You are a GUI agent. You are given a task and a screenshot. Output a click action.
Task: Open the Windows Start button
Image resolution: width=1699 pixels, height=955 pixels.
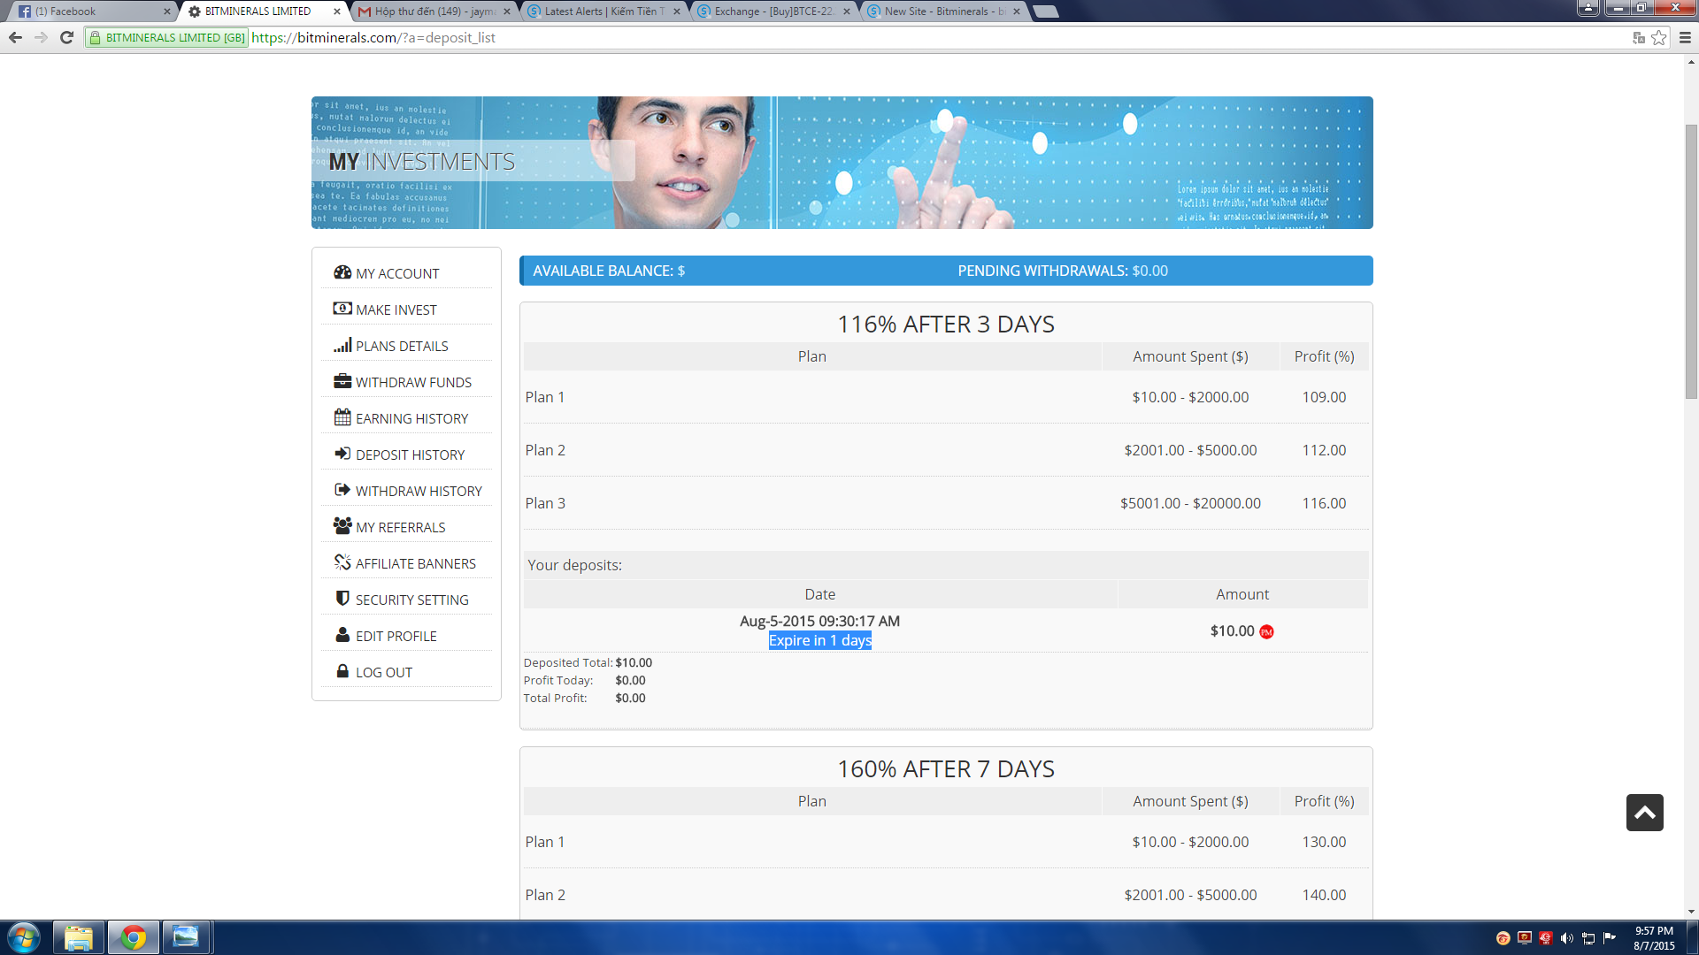[24, 937]
